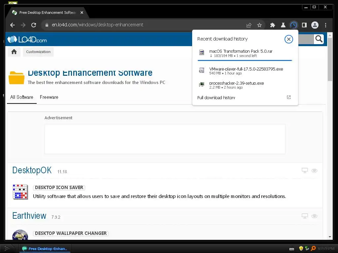
Task: Click the DESKTOP ICON SAVER tag
Action: pos(59,187)
